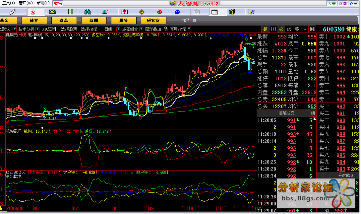Click the 委托 order button

click(58, 3)
